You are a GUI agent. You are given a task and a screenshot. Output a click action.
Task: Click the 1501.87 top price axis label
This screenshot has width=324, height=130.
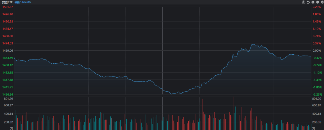click(7, 7)
